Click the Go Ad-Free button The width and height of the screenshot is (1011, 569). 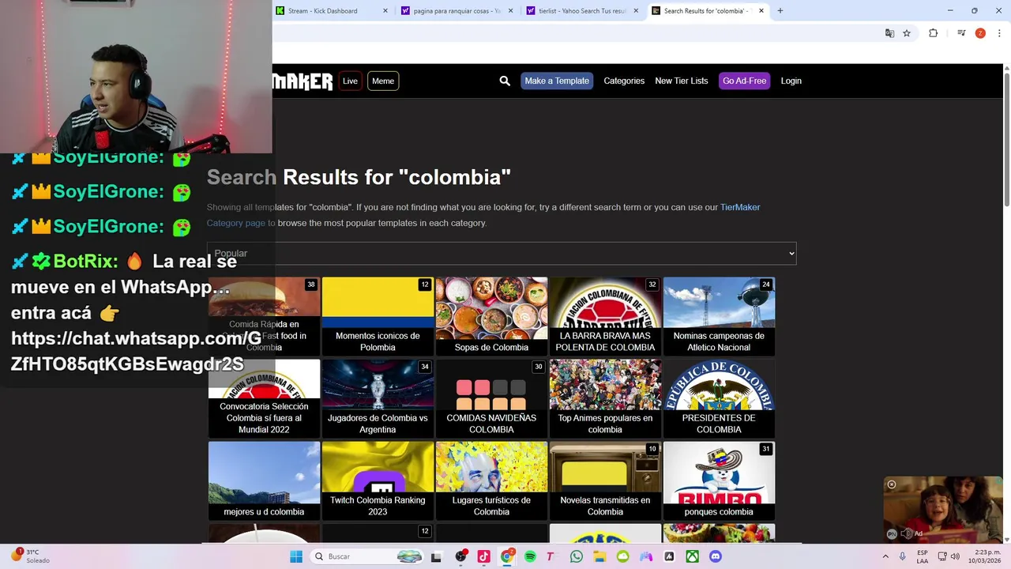pyautogui.click(x=745, y=81)
